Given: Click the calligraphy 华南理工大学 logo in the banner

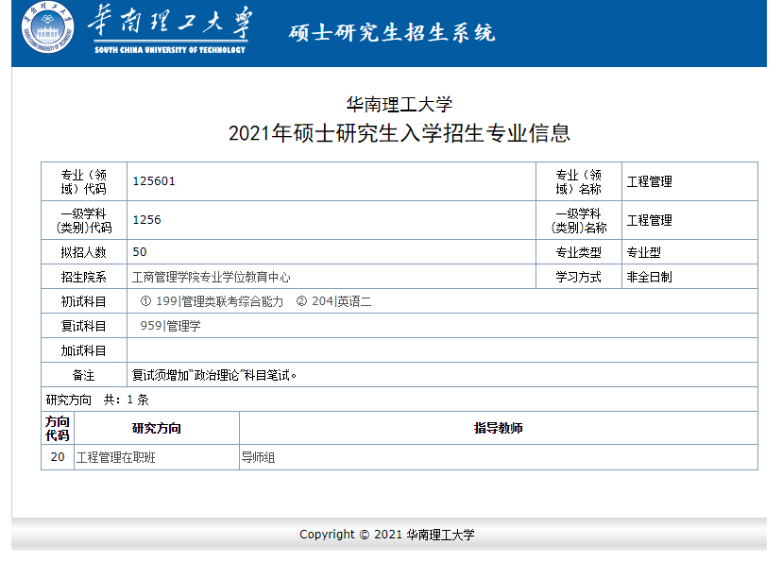Looking at the screenshot, I should (x=170, y=23).
